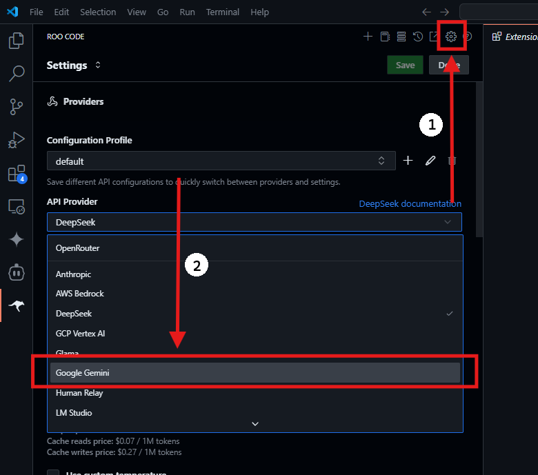
Task: Toggle Use custom temperature checkbox
Action: pos(53,473)
